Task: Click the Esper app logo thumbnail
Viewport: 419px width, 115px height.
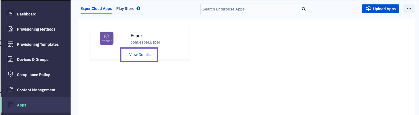Action: tap(107, 39)
